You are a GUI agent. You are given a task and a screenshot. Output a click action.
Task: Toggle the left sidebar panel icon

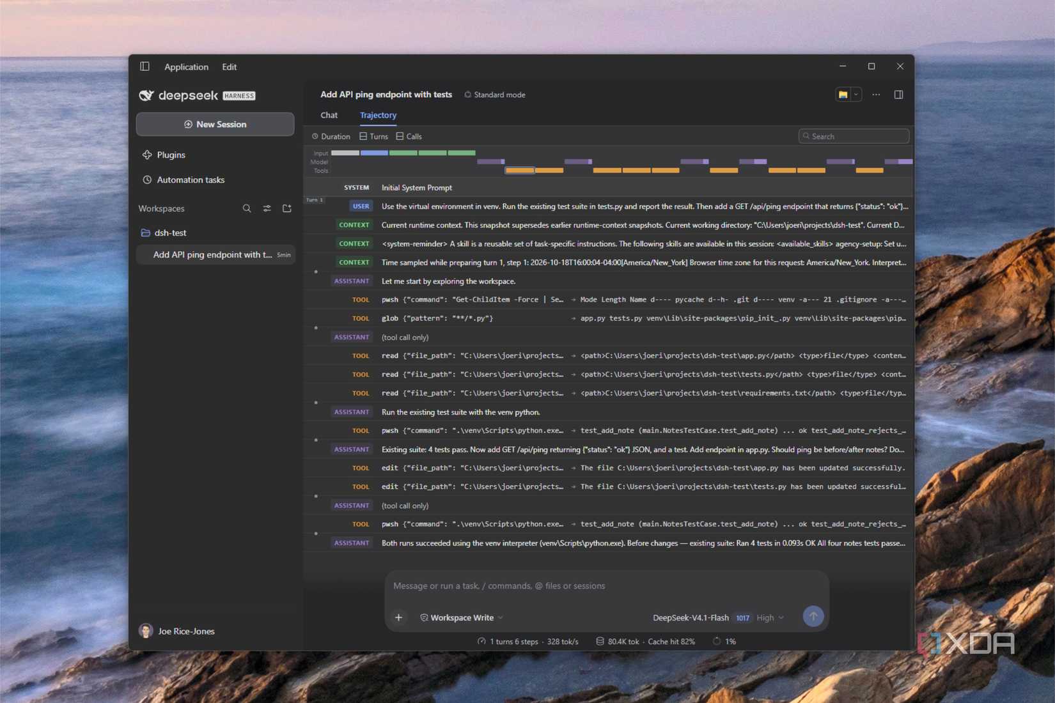pyautogui.click(x=145, y=66)
